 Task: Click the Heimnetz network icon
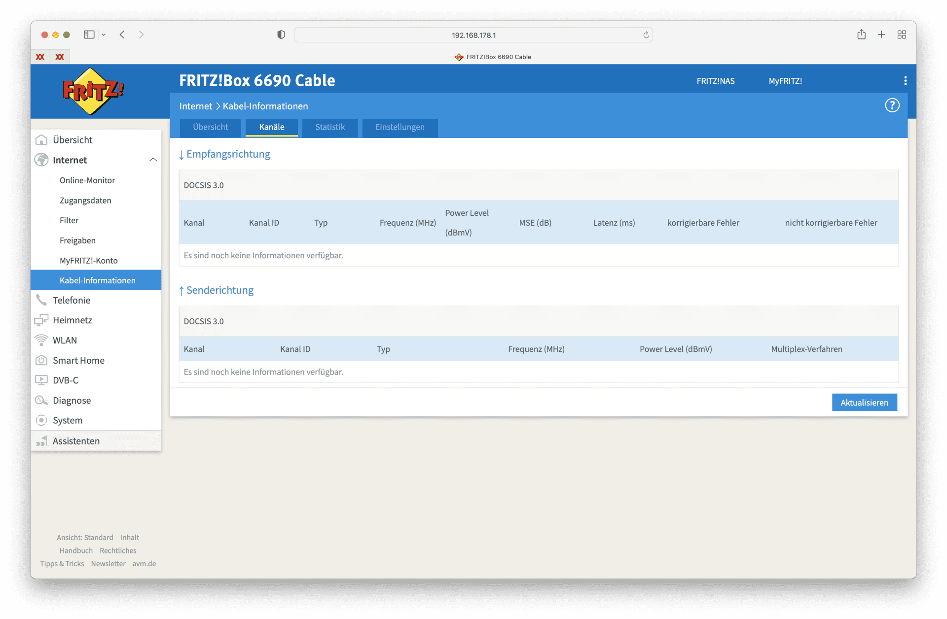(41, 320)
